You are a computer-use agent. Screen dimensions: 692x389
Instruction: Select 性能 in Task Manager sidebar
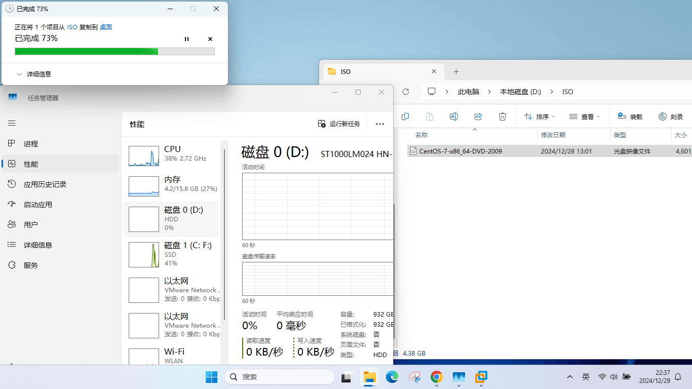click(60, 164)
